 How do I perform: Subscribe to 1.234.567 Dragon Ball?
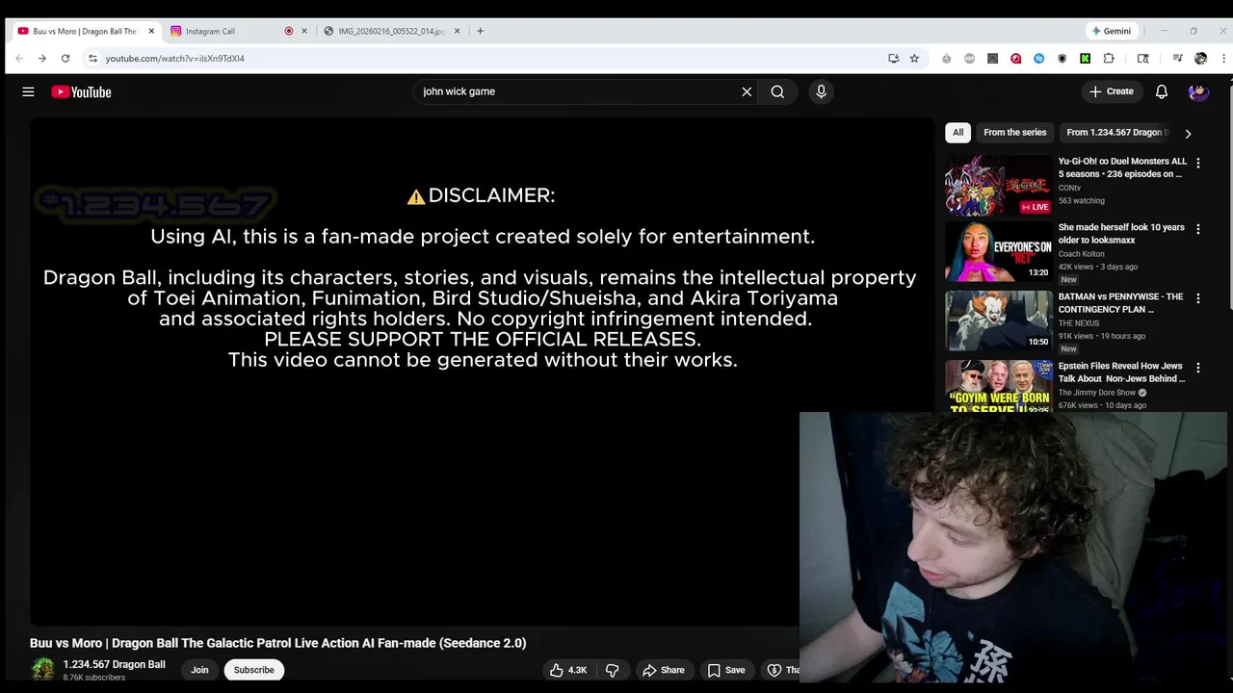tap(254, 670)
